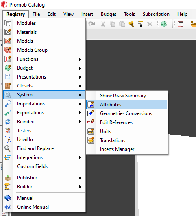Click the Testers clipboard icon
The image size is (196, 216).
[8, 131]
